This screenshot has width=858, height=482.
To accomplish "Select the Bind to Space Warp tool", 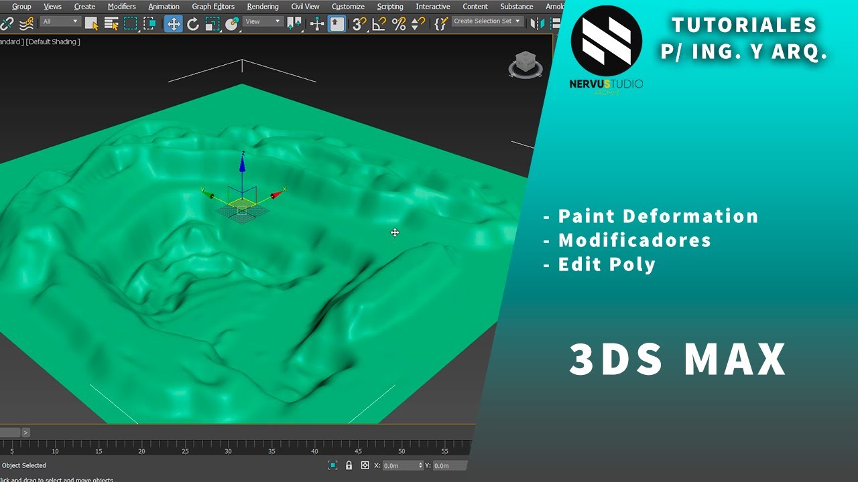I will pyautogui.click(x=26, y=24).
